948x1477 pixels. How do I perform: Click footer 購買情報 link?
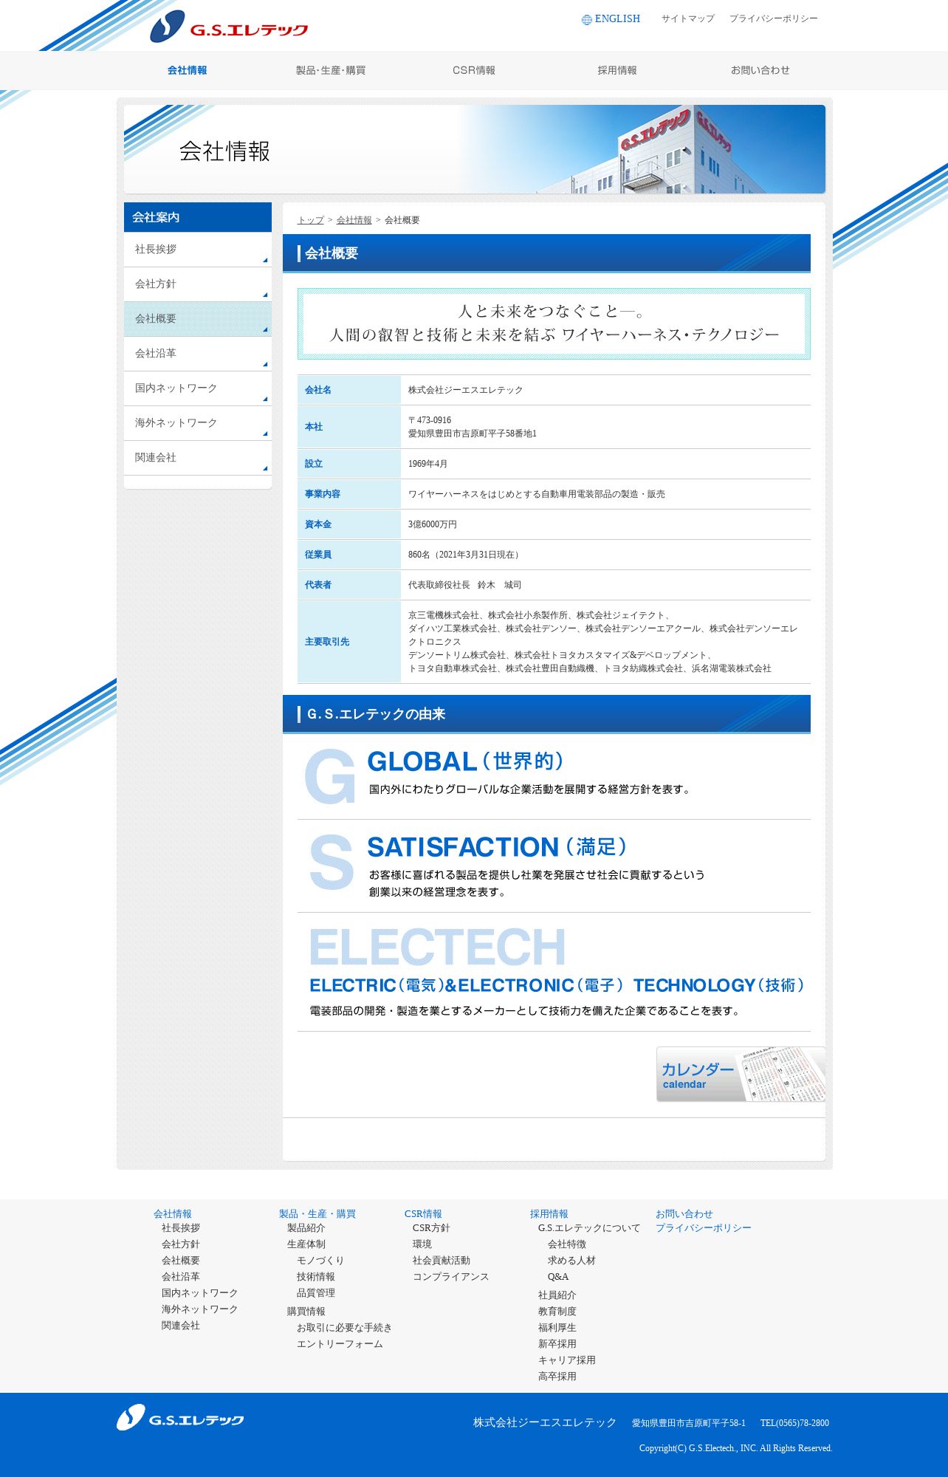coord(306,1312)
